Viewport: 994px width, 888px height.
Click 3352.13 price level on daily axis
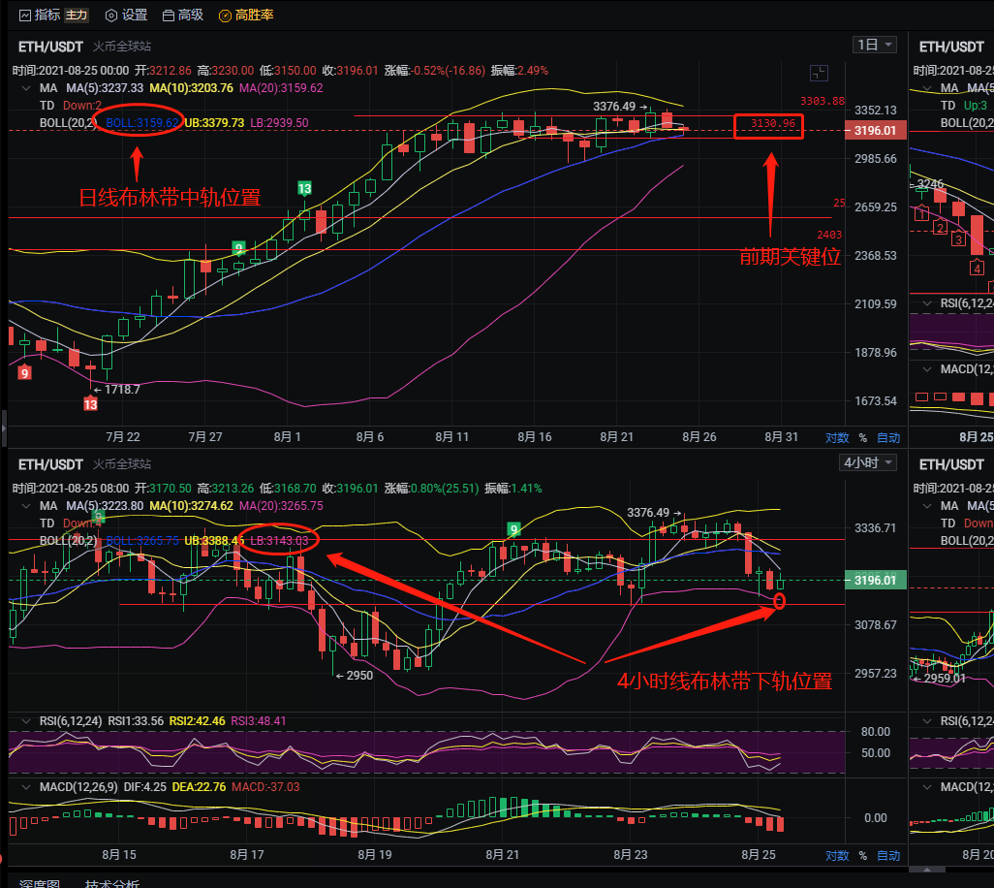(x=876, y=111)
